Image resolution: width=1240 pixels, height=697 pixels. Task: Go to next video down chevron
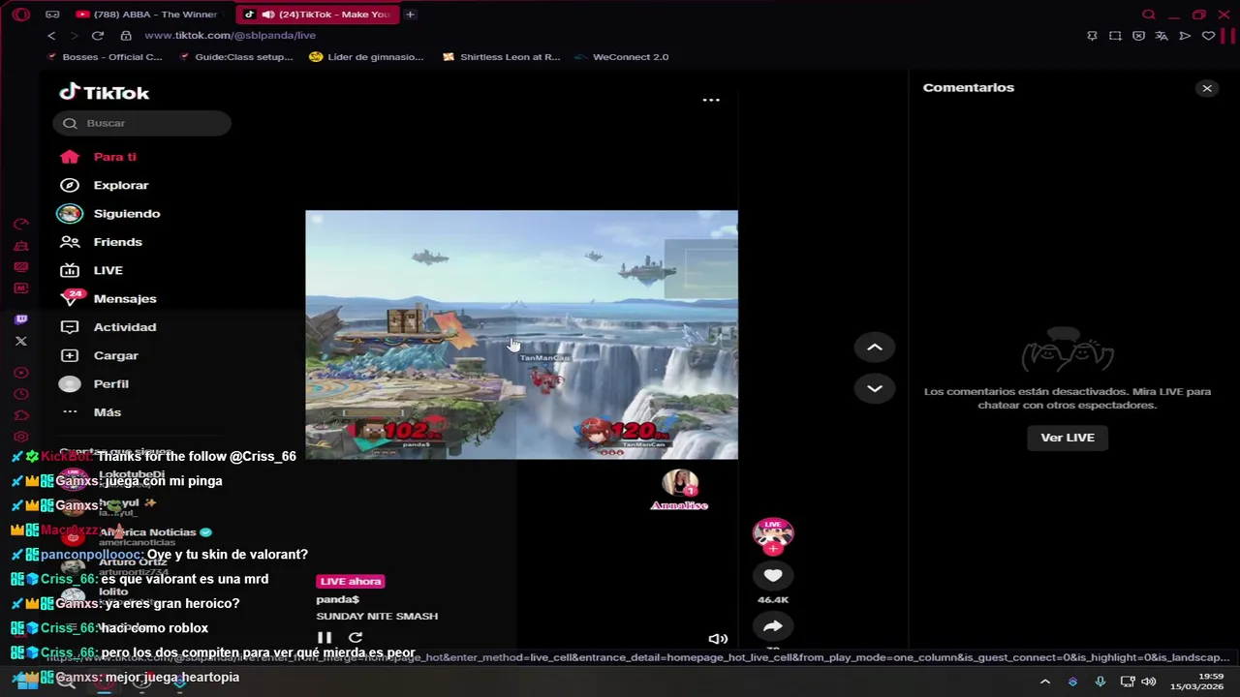[874, 388]
